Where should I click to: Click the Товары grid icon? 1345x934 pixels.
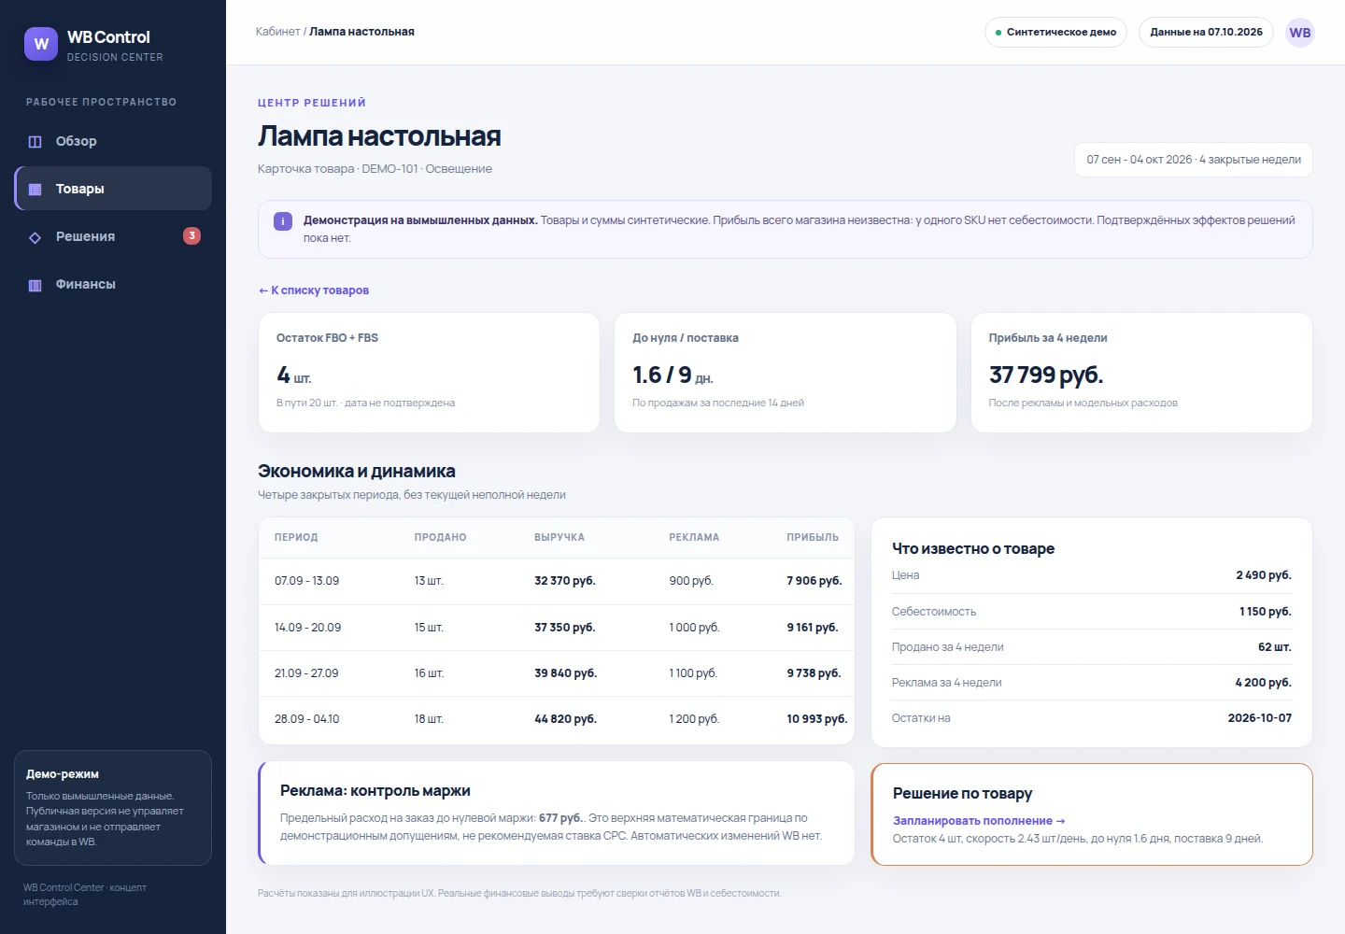[35, 190]
